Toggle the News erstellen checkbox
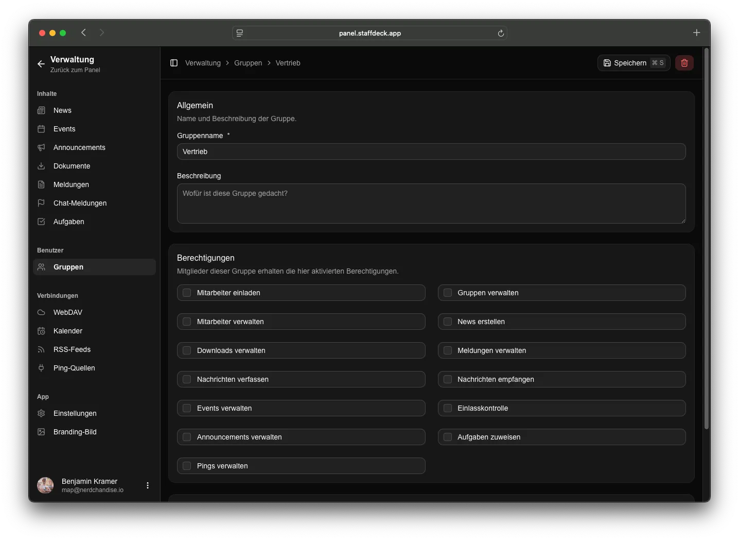Image resolution: width=739 pixels, height=540 pixels. point(448,322)
